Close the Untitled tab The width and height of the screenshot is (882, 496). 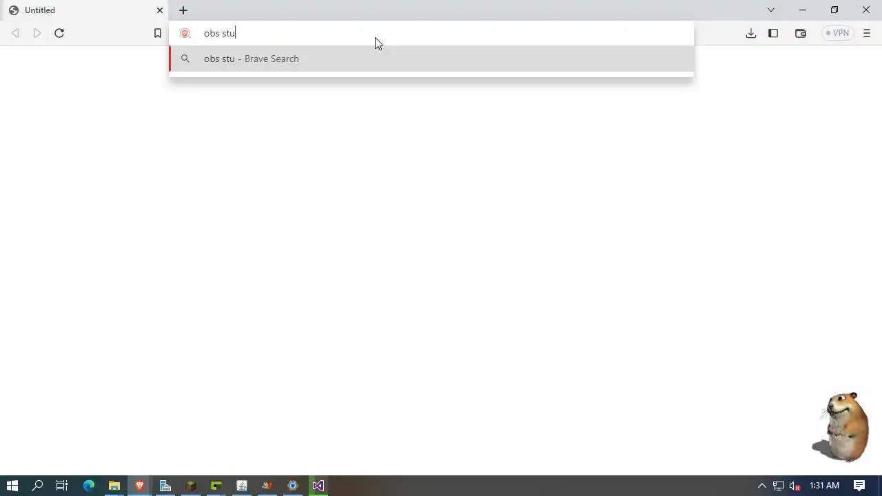pos(160,10)
